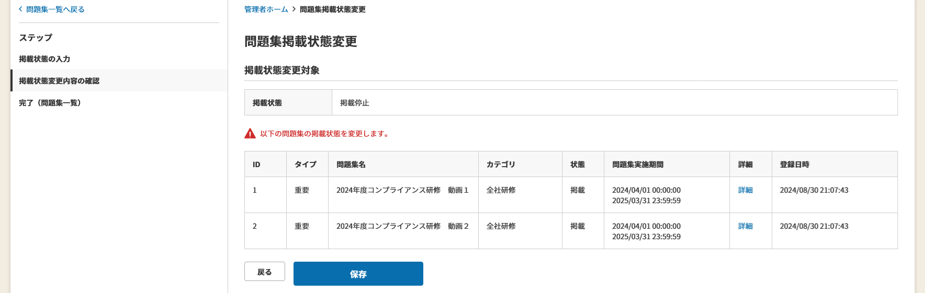
Task: Click the breadcrumb arrow after 管理者ホーム
Action: pos(294,9)
